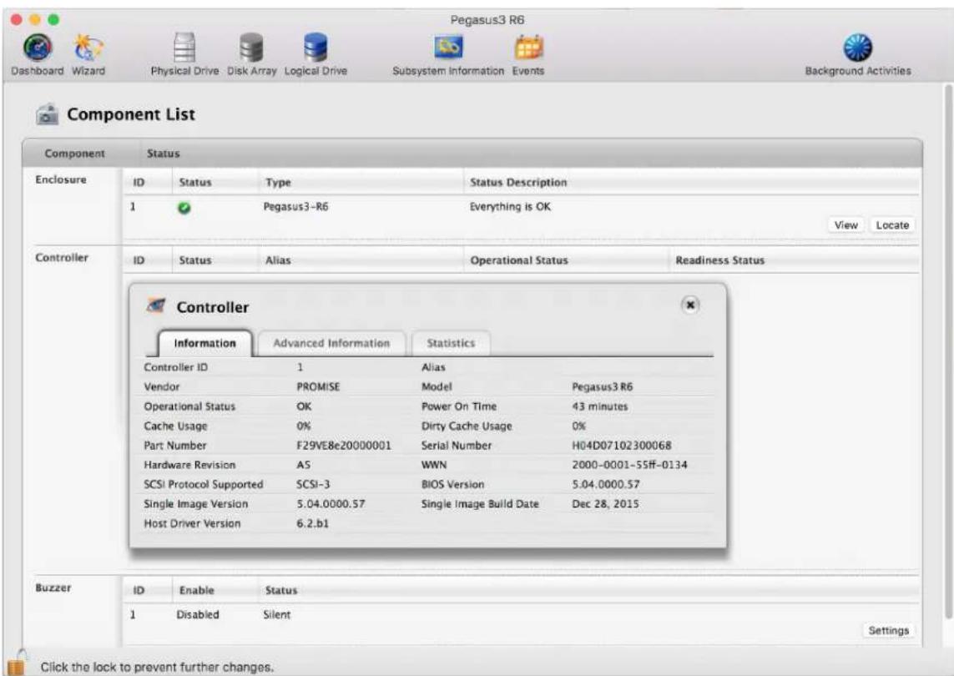The width and height of the screenshot is (954, 676).
Task: Click hardware revision value A5
Action: [x=303, y=465]
